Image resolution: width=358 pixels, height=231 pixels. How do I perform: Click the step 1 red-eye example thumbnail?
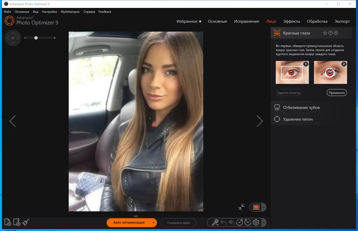[292, 72]
